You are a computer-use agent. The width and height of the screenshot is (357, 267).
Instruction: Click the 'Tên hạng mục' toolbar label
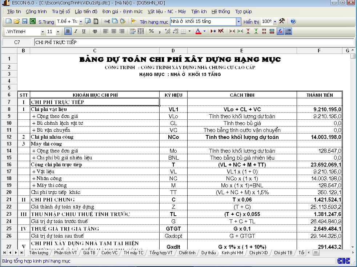(154, 22)
